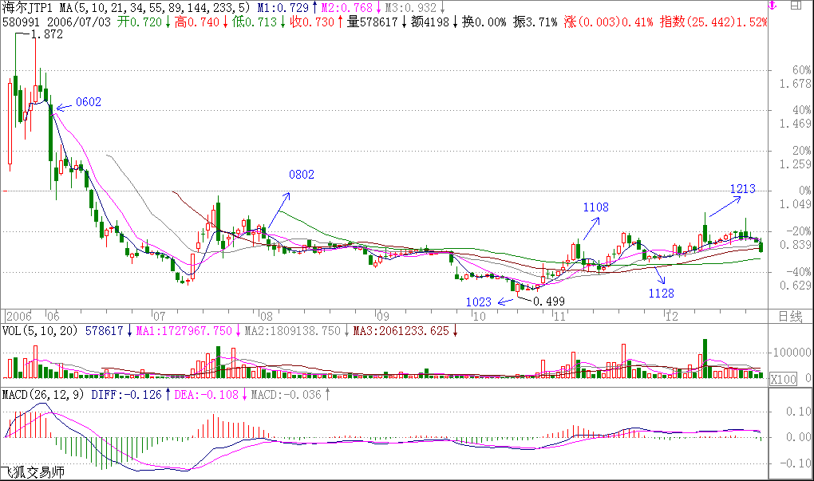Screen dimensions: 814x481
Task: Click the magenta anchor icon at top right
Action: [x=773, y=6]
